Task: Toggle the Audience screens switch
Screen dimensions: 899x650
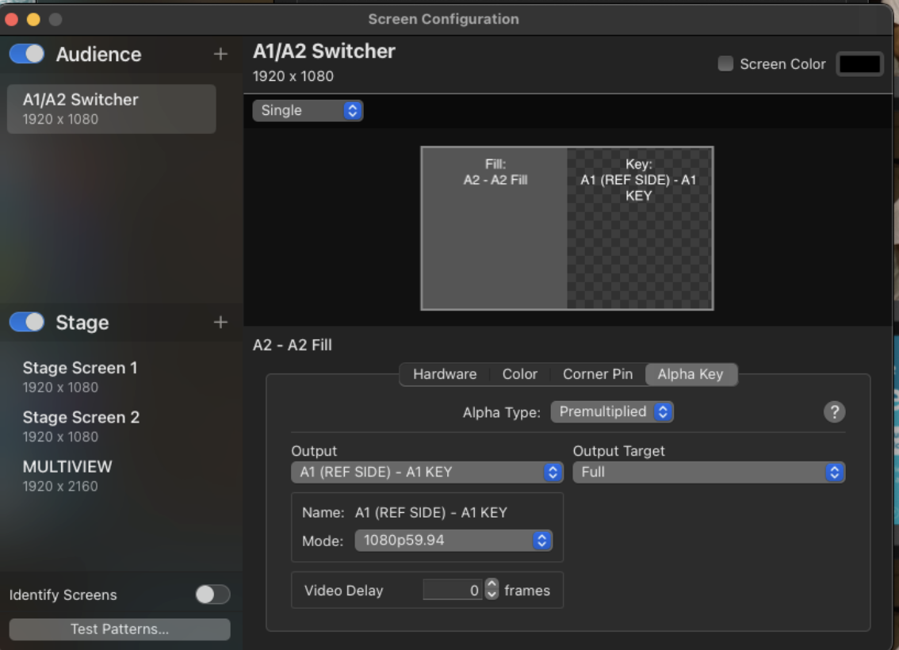Action: tap(27, 54)
